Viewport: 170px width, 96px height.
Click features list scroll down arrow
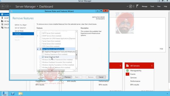[x=76, y=68]
